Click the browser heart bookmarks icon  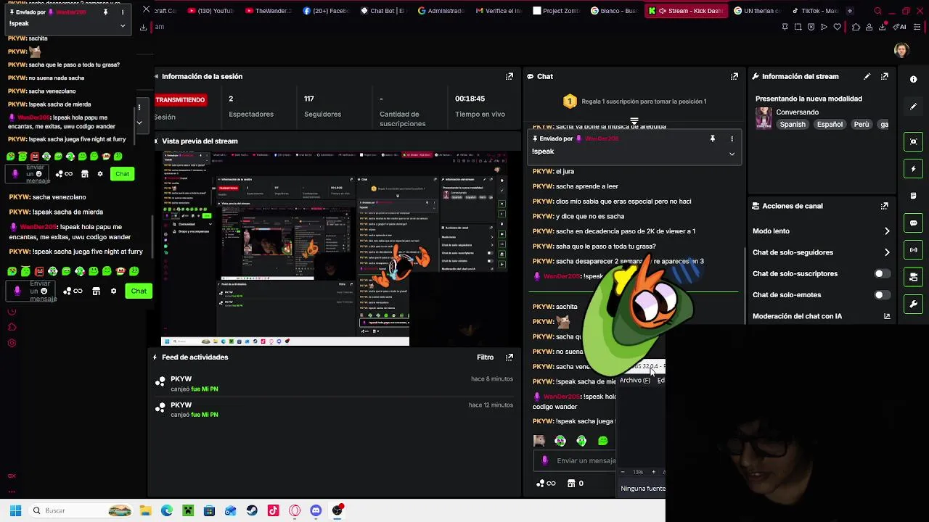[837, 27]
